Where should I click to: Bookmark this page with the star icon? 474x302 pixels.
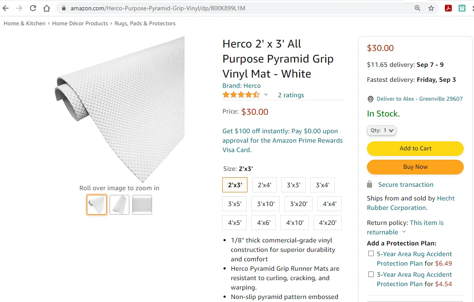[431, 8]
